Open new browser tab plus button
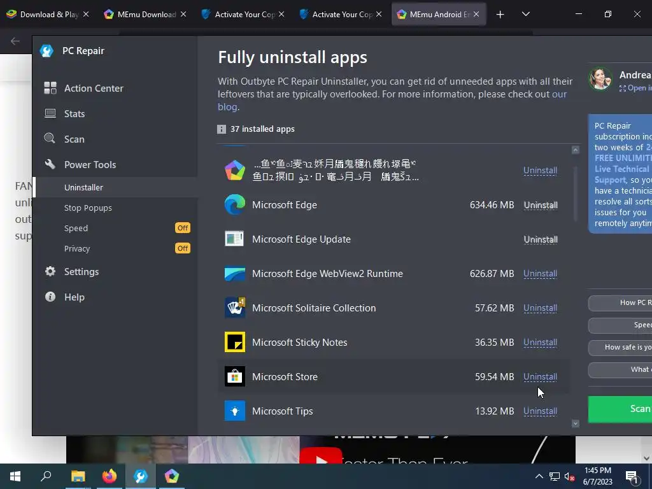Screen dimensions: 652x489 [500, 15]
